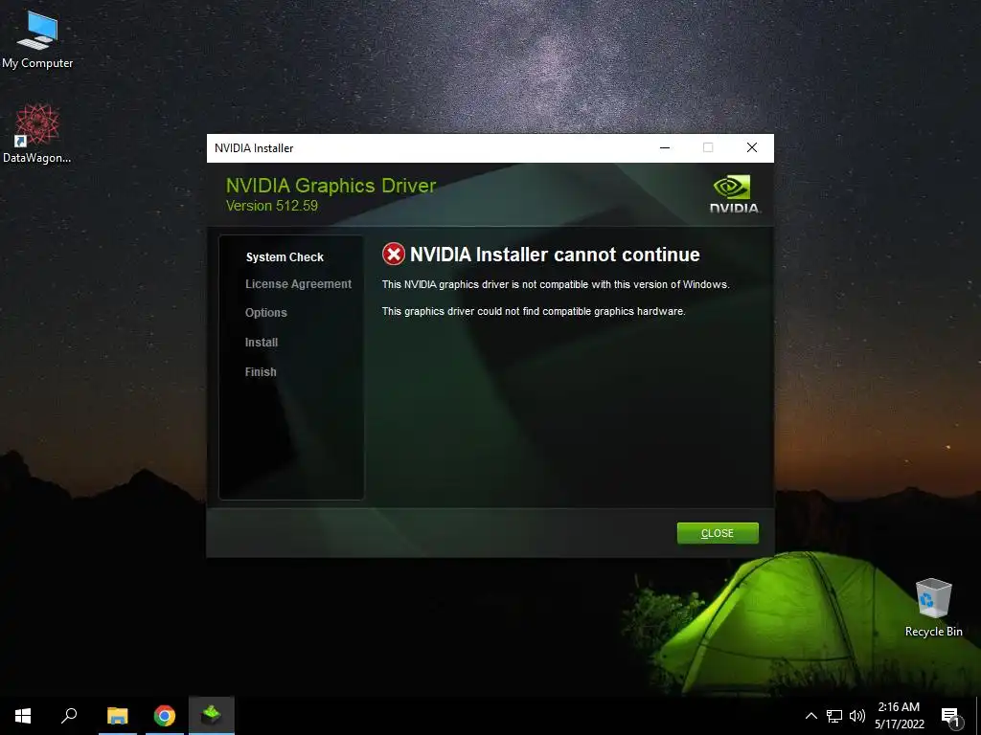Click the show desktop sliver in taskbar
Screen dimensions: 981x735
click(978, 716)
